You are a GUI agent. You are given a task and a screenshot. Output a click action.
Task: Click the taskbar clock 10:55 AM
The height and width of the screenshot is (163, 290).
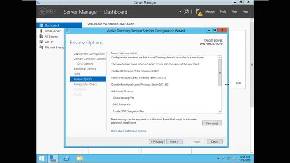click(x=245, y=158)
